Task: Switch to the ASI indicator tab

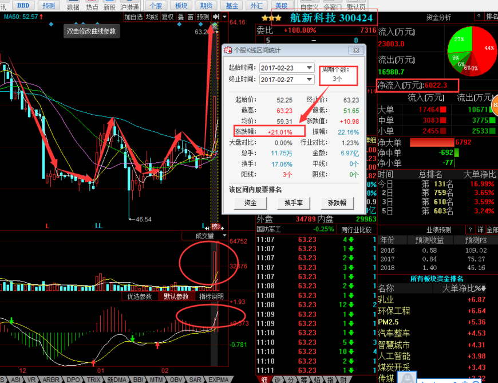Action: coord(15,380)
